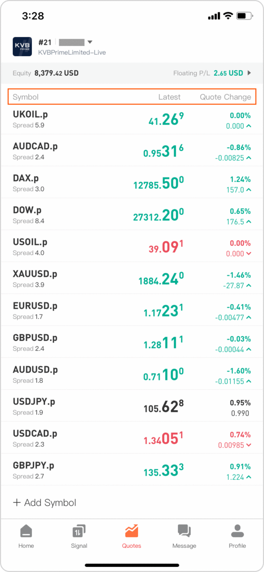Expand the Floating P/L arrow
264x572 pixels.
coord(249,73)
